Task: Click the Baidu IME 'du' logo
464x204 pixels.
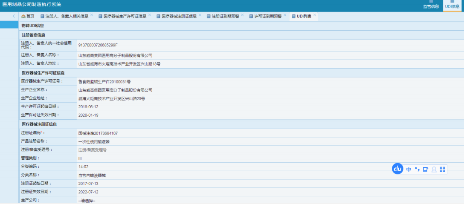Action: click(x=397, y=169)
